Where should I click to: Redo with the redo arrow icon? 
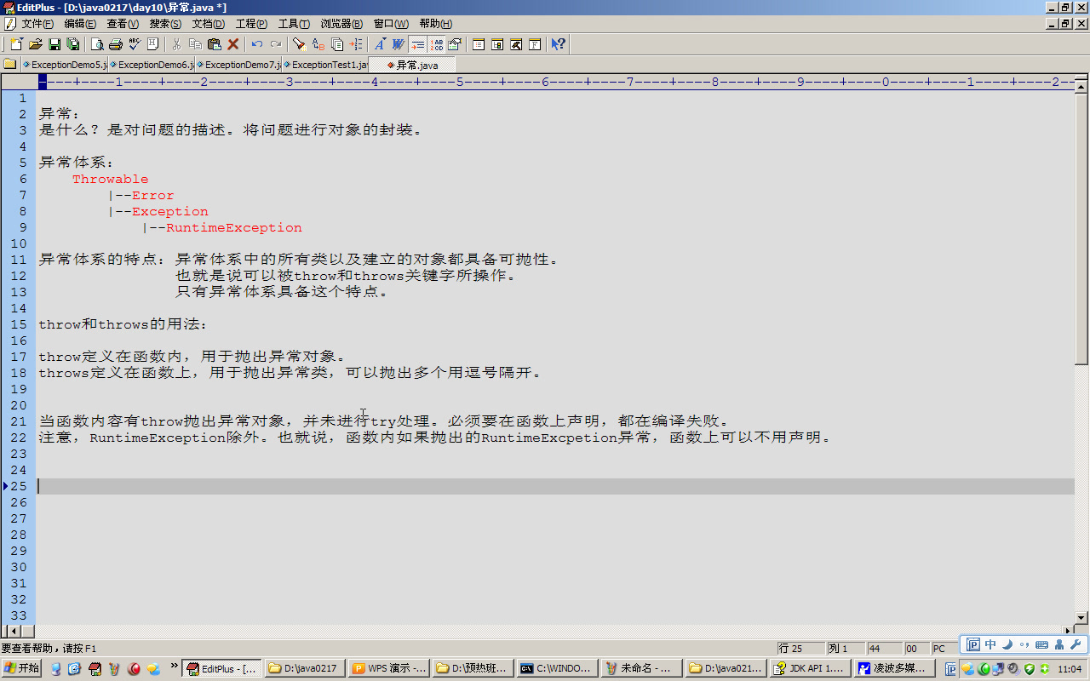(275, 44)
